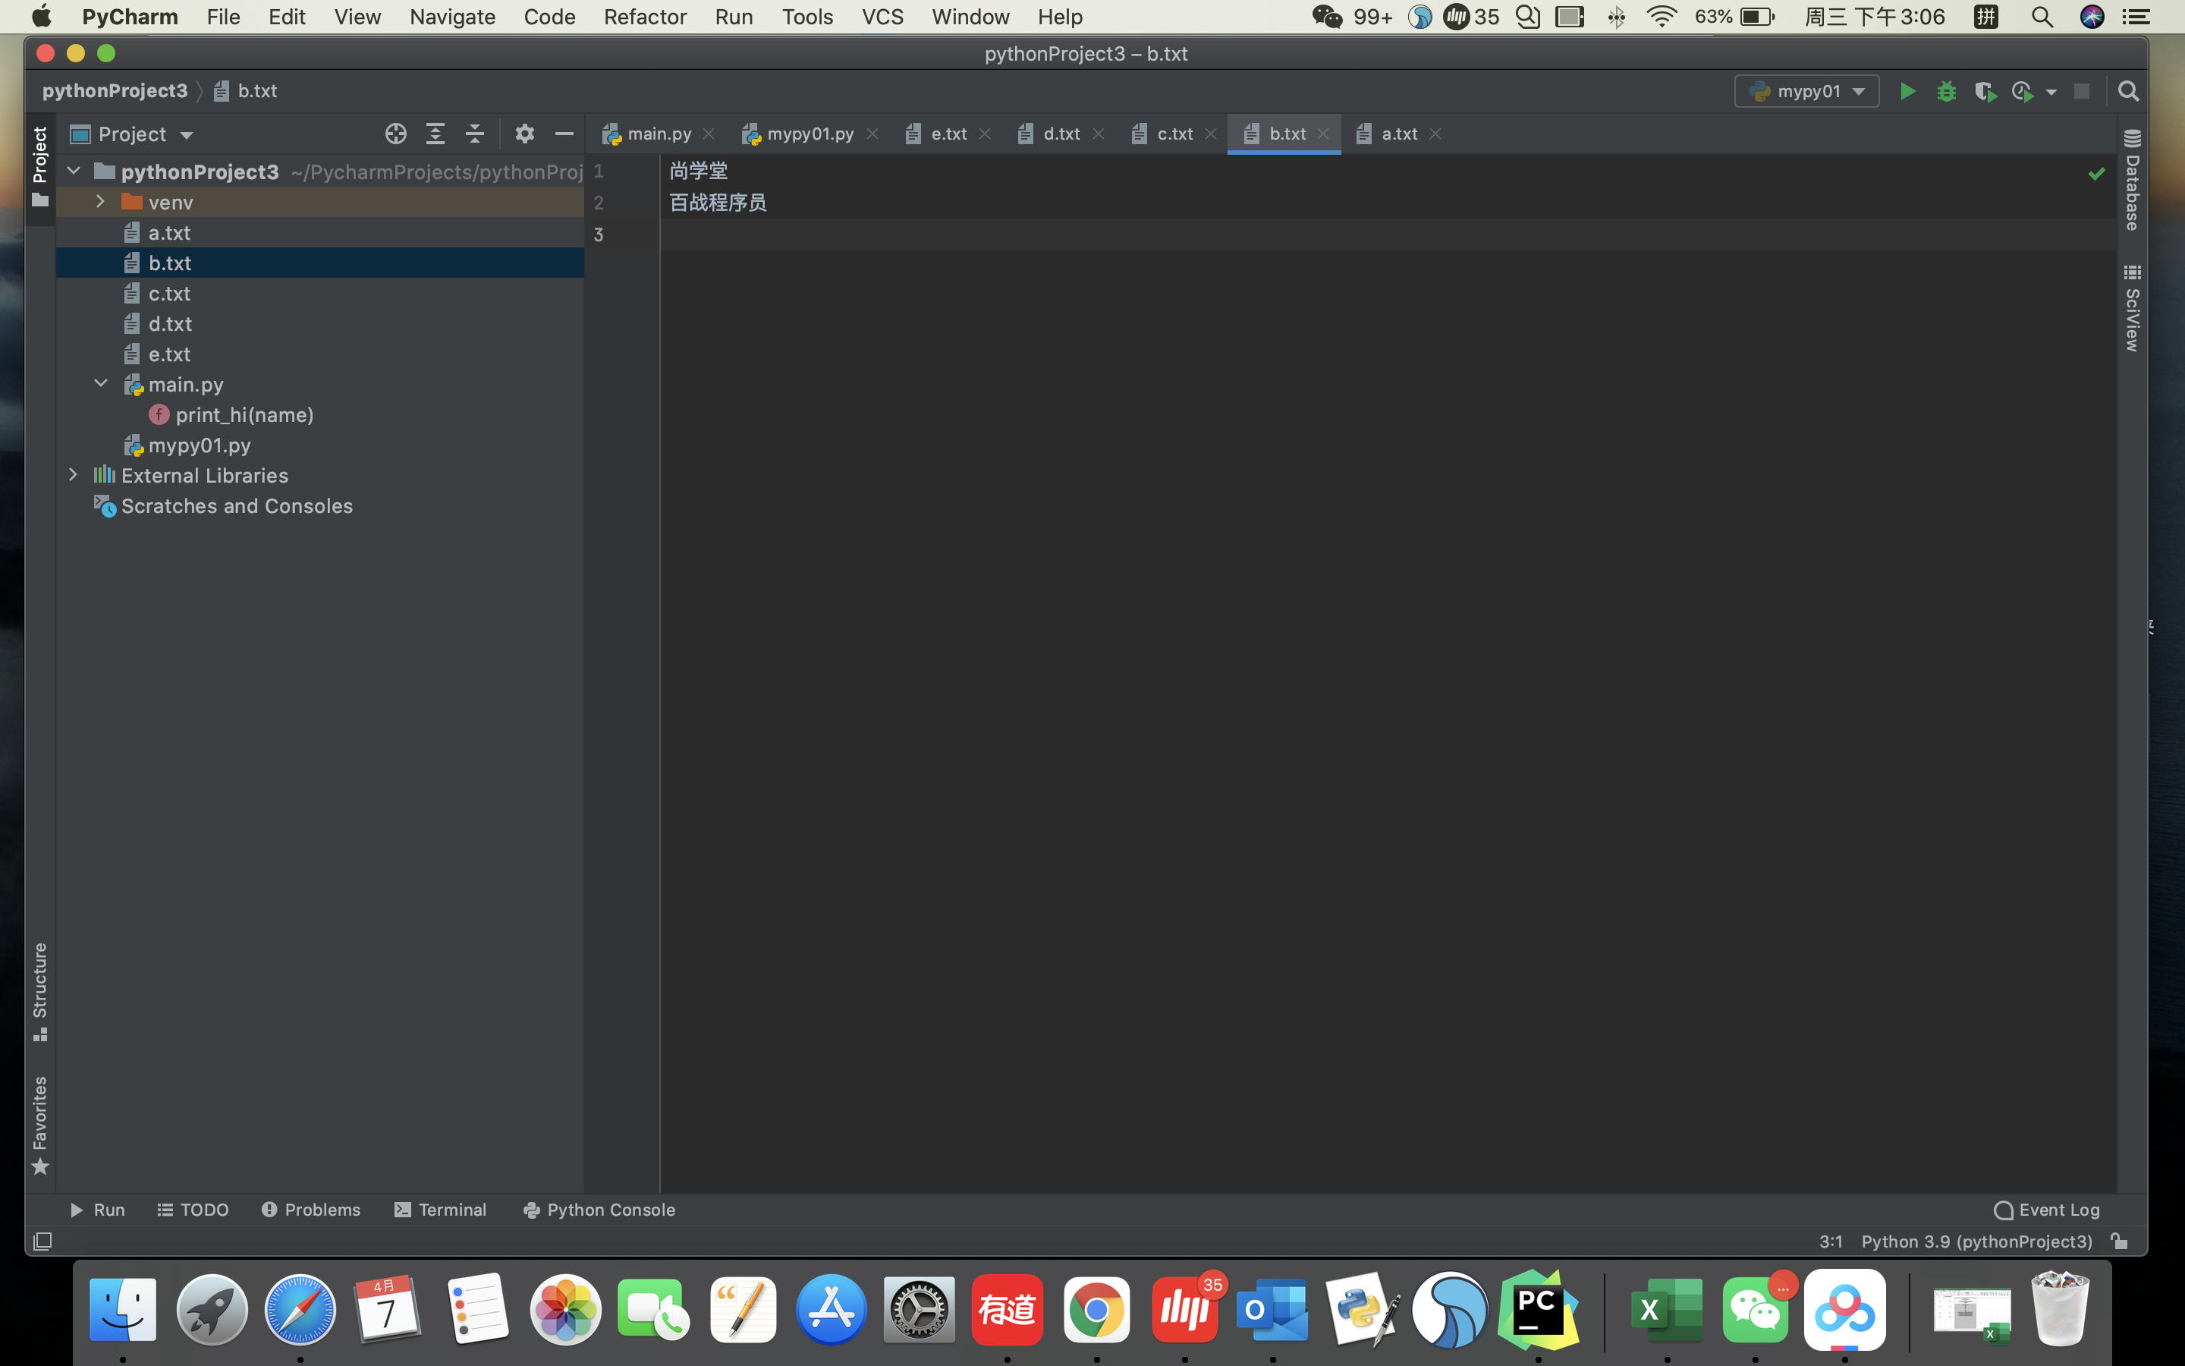Open PyCharm icon in the Dock
The height and width of the screenshot is (1366, 2185).
click(1538, 1308)
